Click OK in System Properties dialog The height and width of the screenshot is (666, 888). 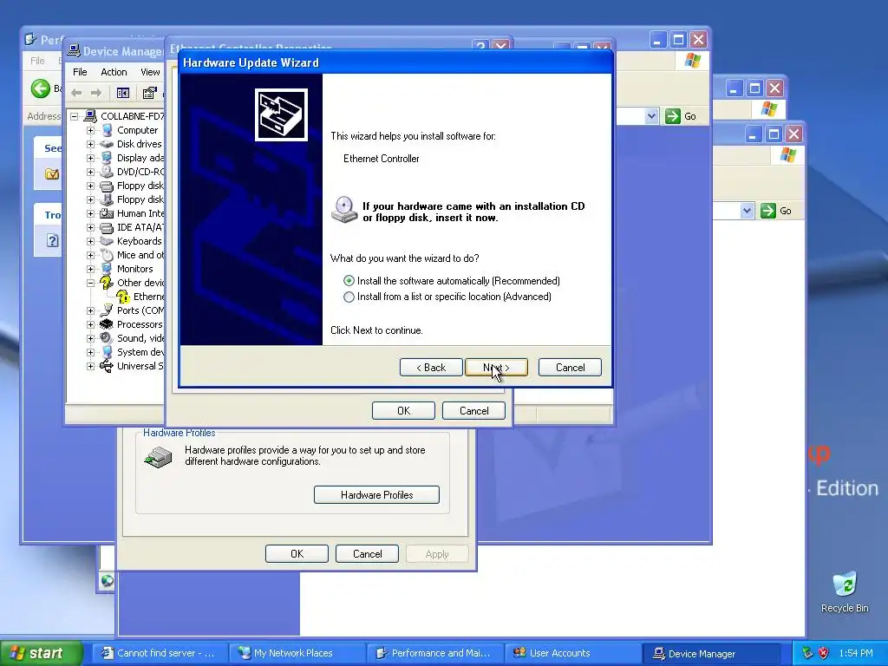tap(297, 554)
